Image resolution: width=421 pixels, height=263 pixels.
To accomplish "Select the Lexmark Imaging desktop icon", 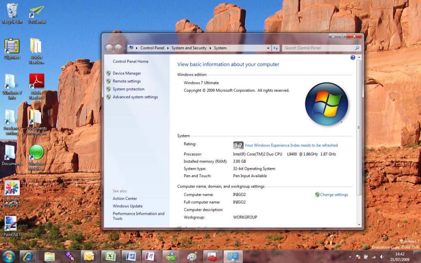I will 12,193.
